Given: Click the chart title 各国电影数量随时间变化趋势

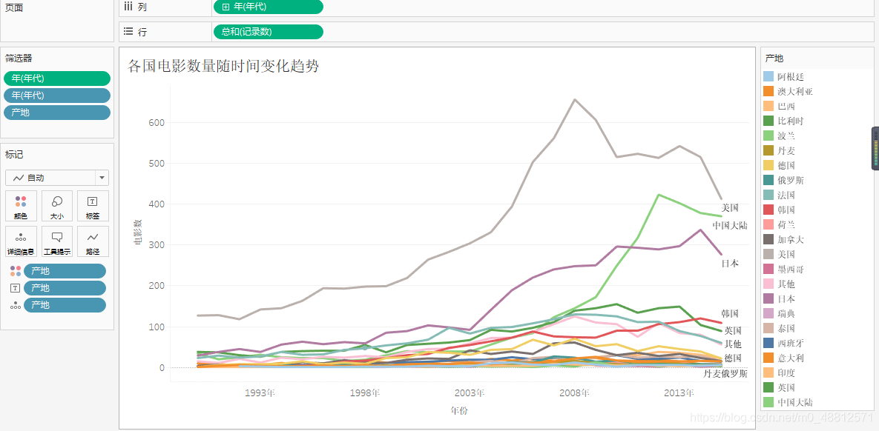Looking at the screenshot, I should 223,67.
